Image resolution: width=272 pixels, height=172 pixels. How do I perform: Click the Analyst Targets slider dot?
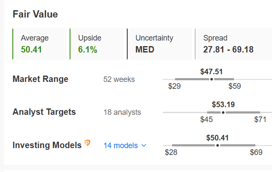coord(223,113)
